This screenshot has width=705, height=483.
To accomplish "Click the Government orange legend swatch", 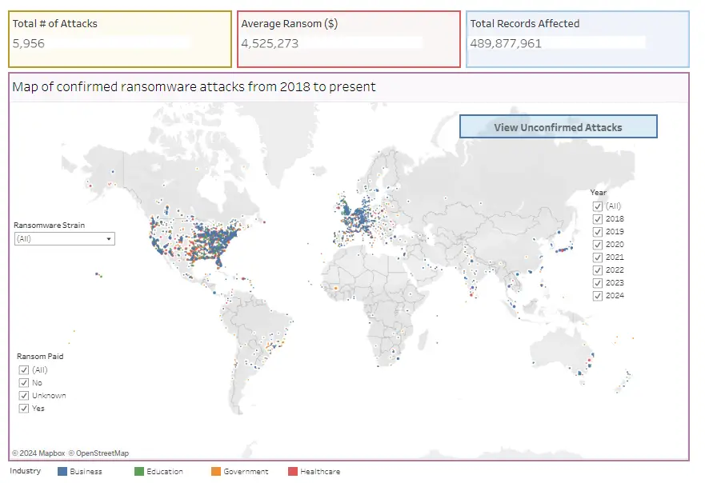I will click(214, 471).
